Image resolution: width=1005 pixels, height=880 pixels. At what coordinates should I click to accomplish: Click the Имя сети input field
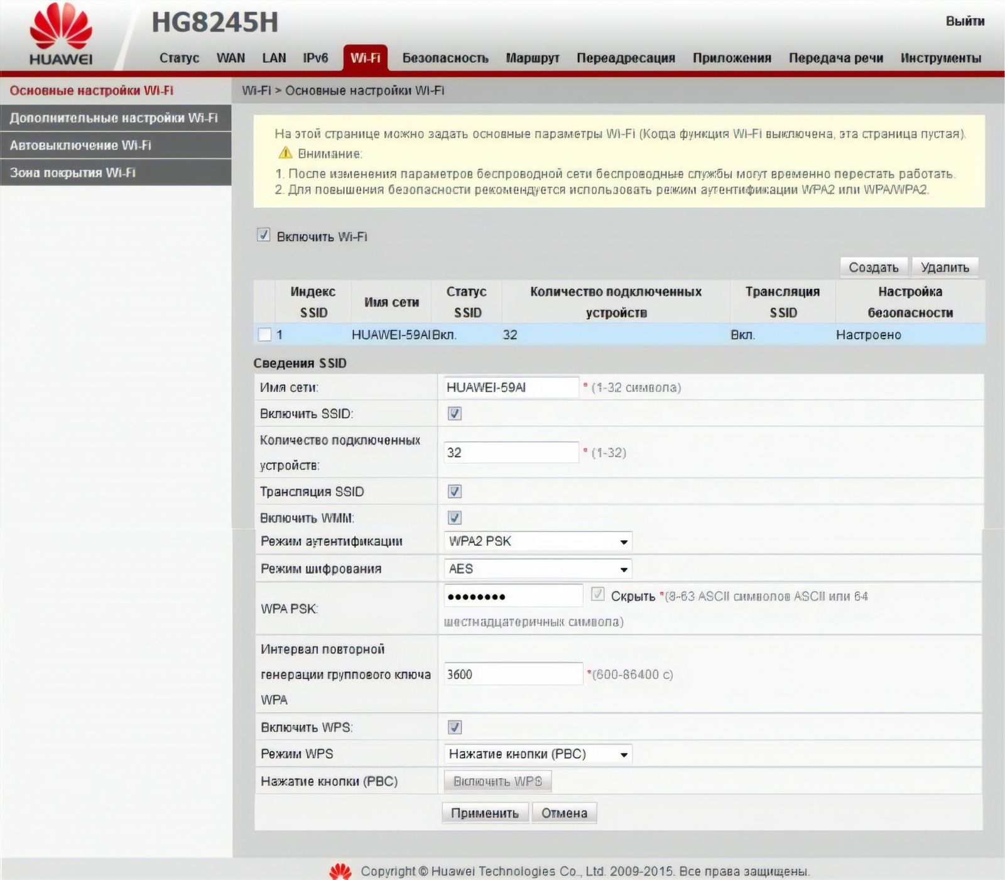coord(511,388)
